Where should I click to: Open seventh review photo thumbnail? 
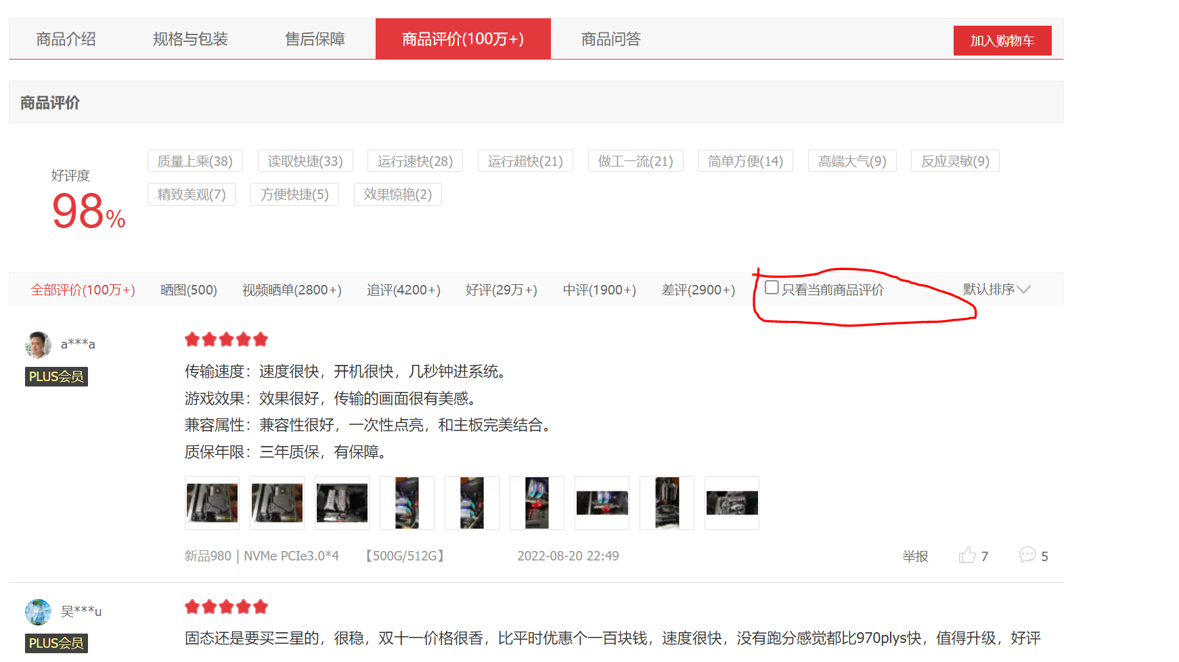[x=602, y=503]
